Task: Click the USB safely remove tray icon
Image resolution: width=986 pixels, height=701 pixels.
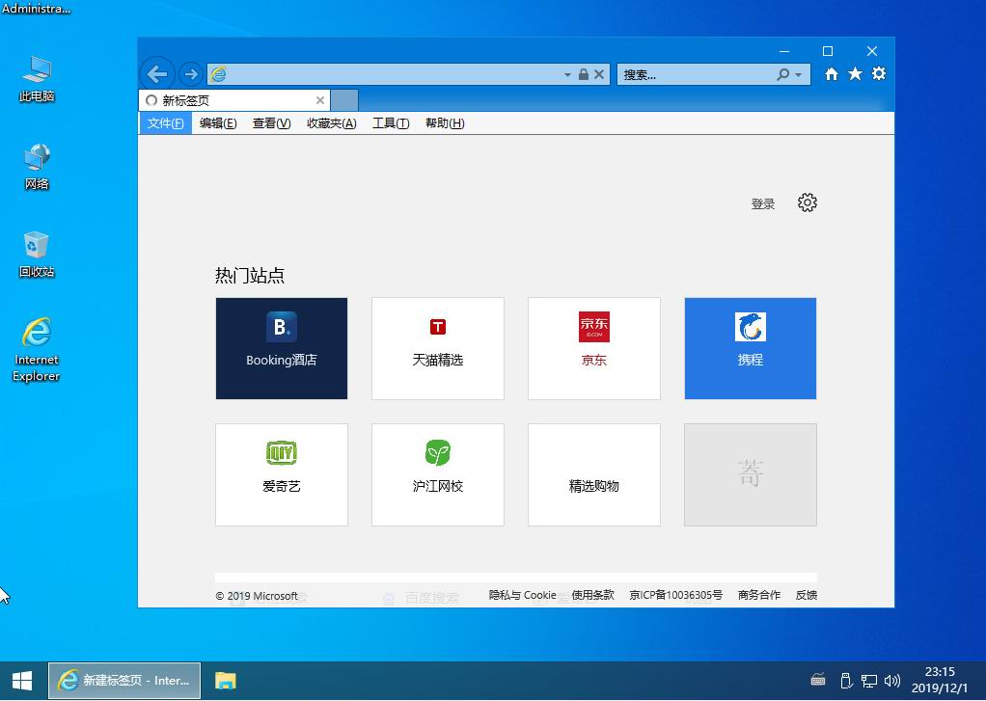Action: [x=846, y=680]
